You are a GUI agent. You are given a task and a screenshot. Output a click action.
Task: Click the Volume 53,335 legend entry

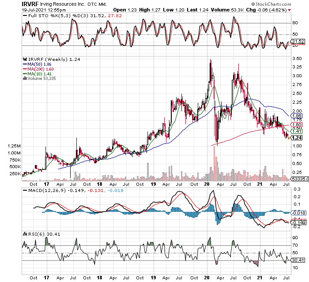click(41, 79)
